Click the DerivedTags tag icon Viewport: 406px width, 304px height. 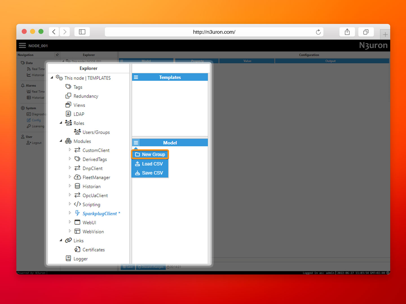coord(77,159)
